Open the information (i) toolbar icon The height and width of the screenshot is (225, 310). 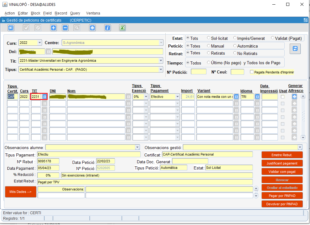[107, 28]
